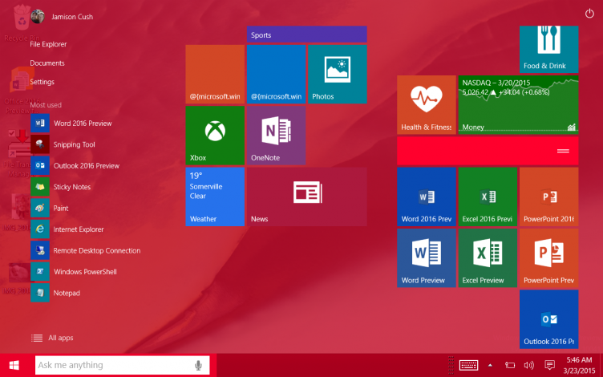Open the Settings link
The width and height of the screenshot is (603, 377).
pyautogui.click(x=42, y=82)
